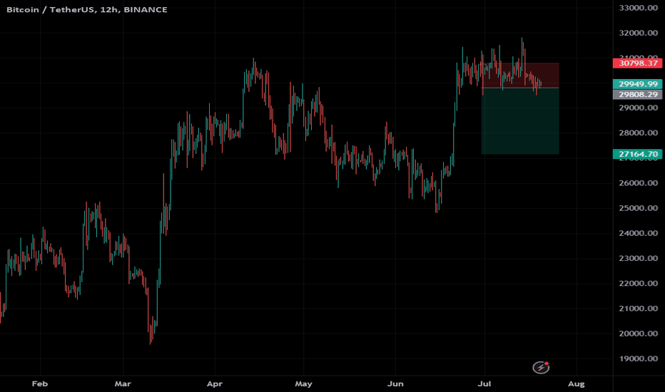Click the 33000.00 price scale label
Image resolution: width=665 pixels, height=392 pixels.
point(639,8)
